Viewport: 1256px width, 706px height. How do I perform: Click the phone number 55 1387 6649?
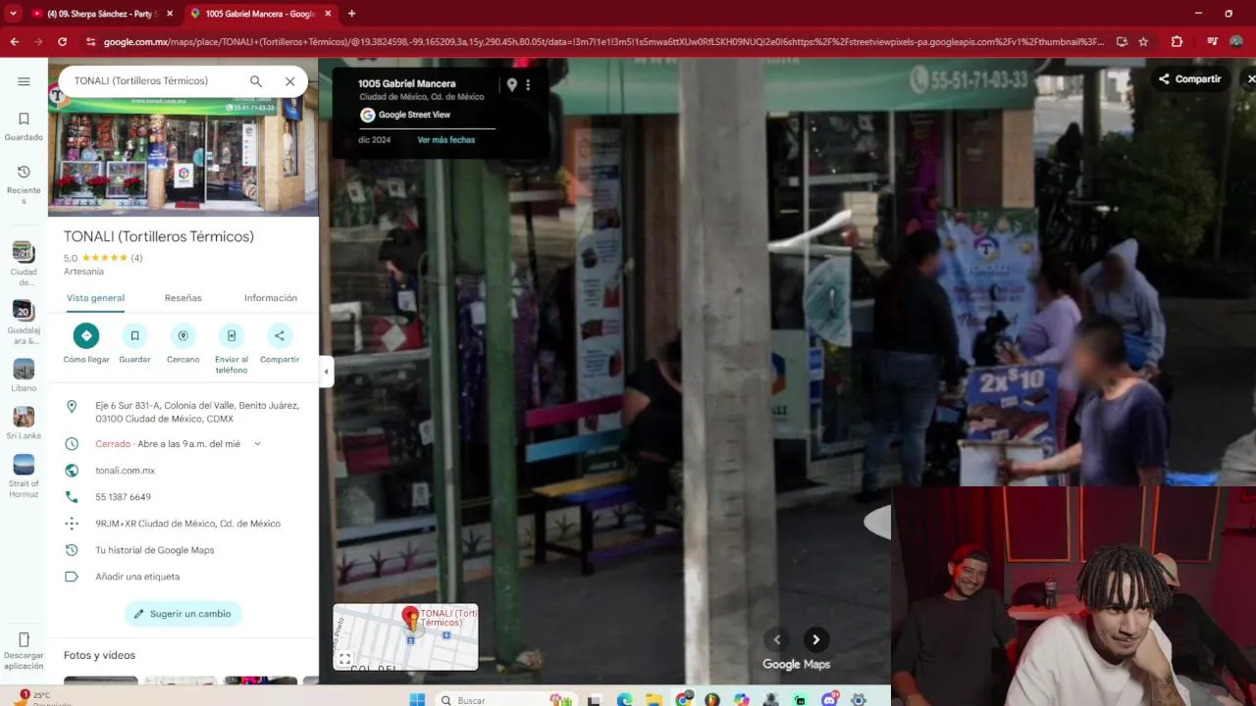coord(123,497)
